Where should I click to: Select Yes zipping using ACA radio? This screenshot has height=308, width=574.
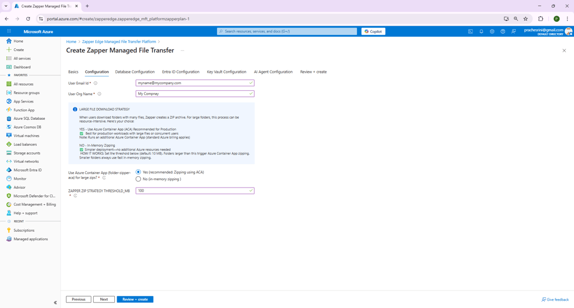(138, 172)
